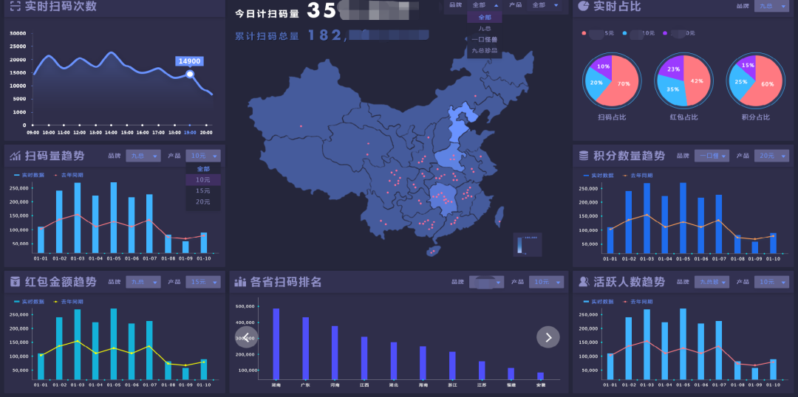Open the 产品 dropdown in 红包金额趋势 panel

(204, 282)
